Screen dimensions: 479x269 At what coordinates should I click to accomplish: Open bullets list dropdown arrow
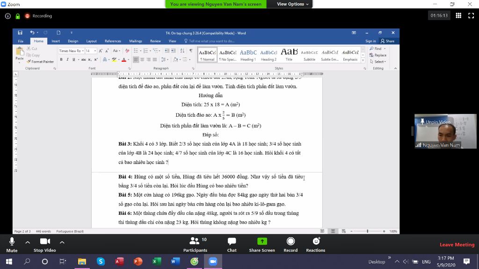(x=140, y=51)
